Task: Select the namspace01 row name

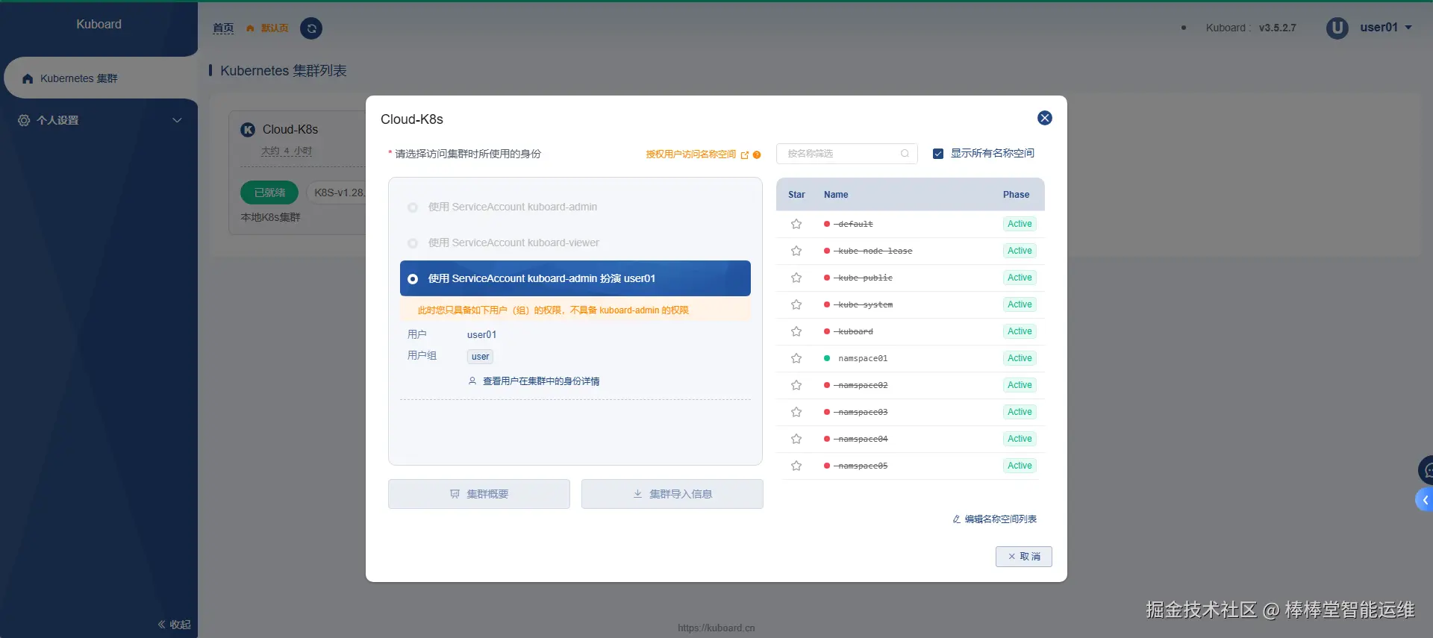Action: click(863, 359)
